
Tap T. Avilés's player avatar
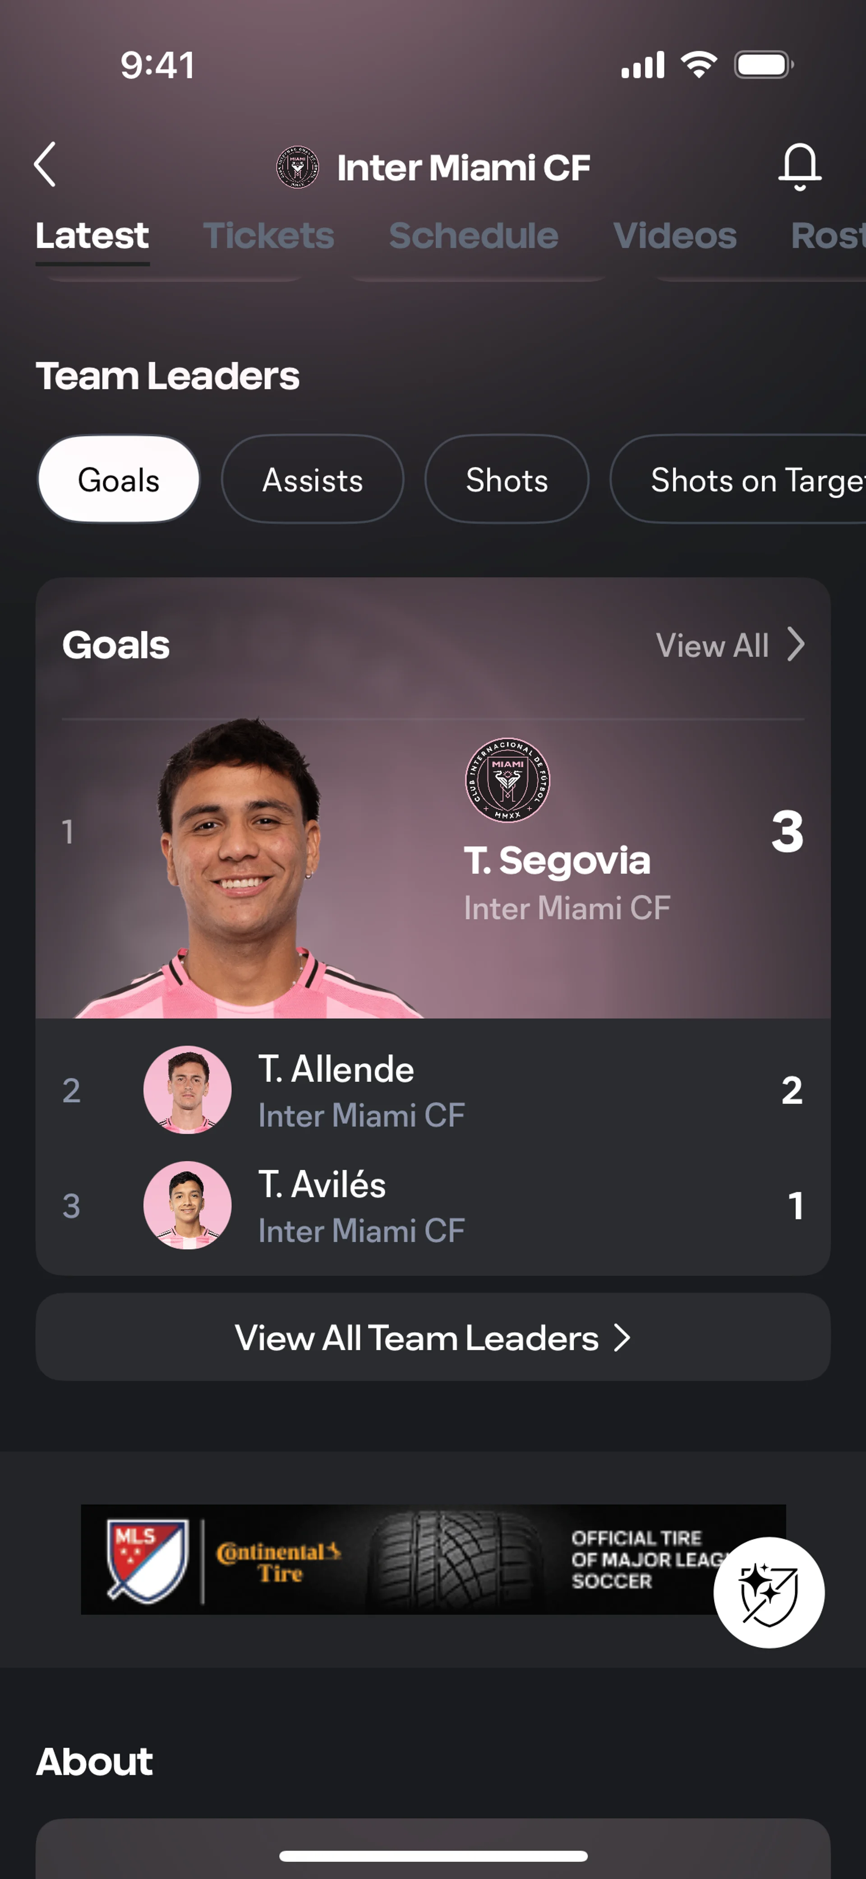pyautogui.click(x=187, y=1205)
